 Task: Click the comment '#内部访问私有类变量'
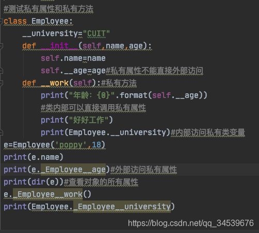click(208, 132)
